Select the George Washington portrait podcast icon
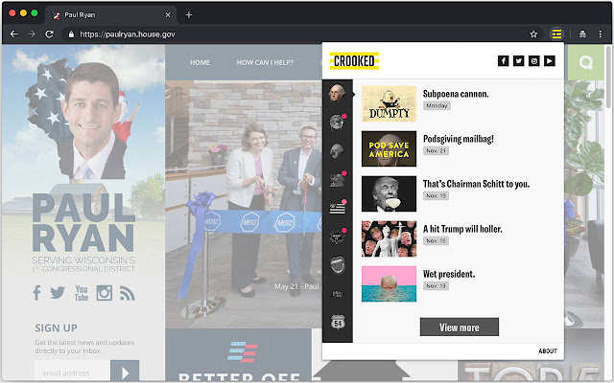 pos(337,94)
